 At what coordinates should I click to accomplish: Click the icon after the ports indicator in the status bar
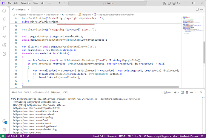pyautogui.click(x=28, y=136)
